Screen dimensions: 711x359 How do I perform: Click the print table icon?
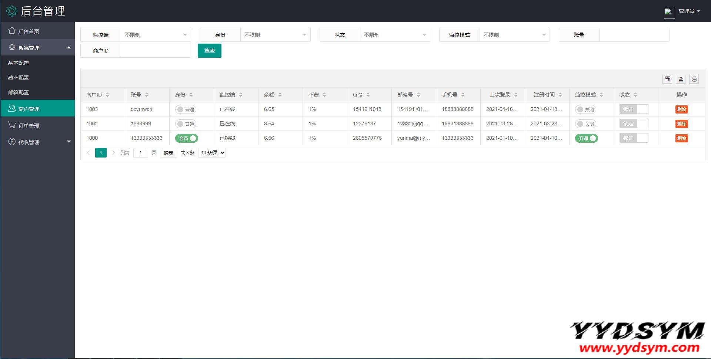click(x=694, y=79)
